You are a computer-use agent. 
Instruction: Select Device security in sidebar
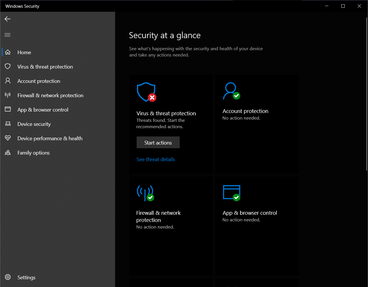tap(57, 124)
